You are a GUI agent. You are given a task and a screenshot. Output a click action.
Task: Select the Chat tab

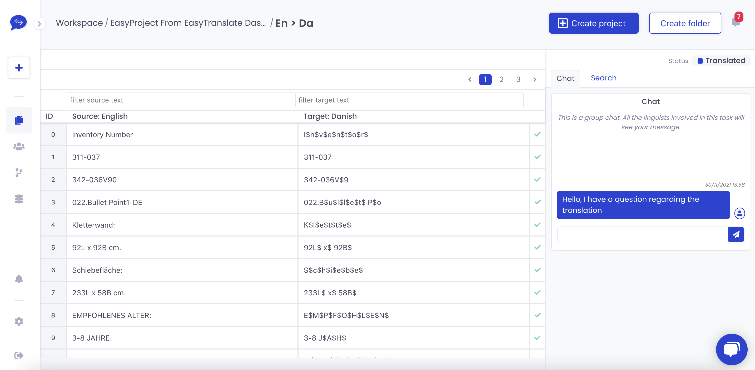(565, 78)
